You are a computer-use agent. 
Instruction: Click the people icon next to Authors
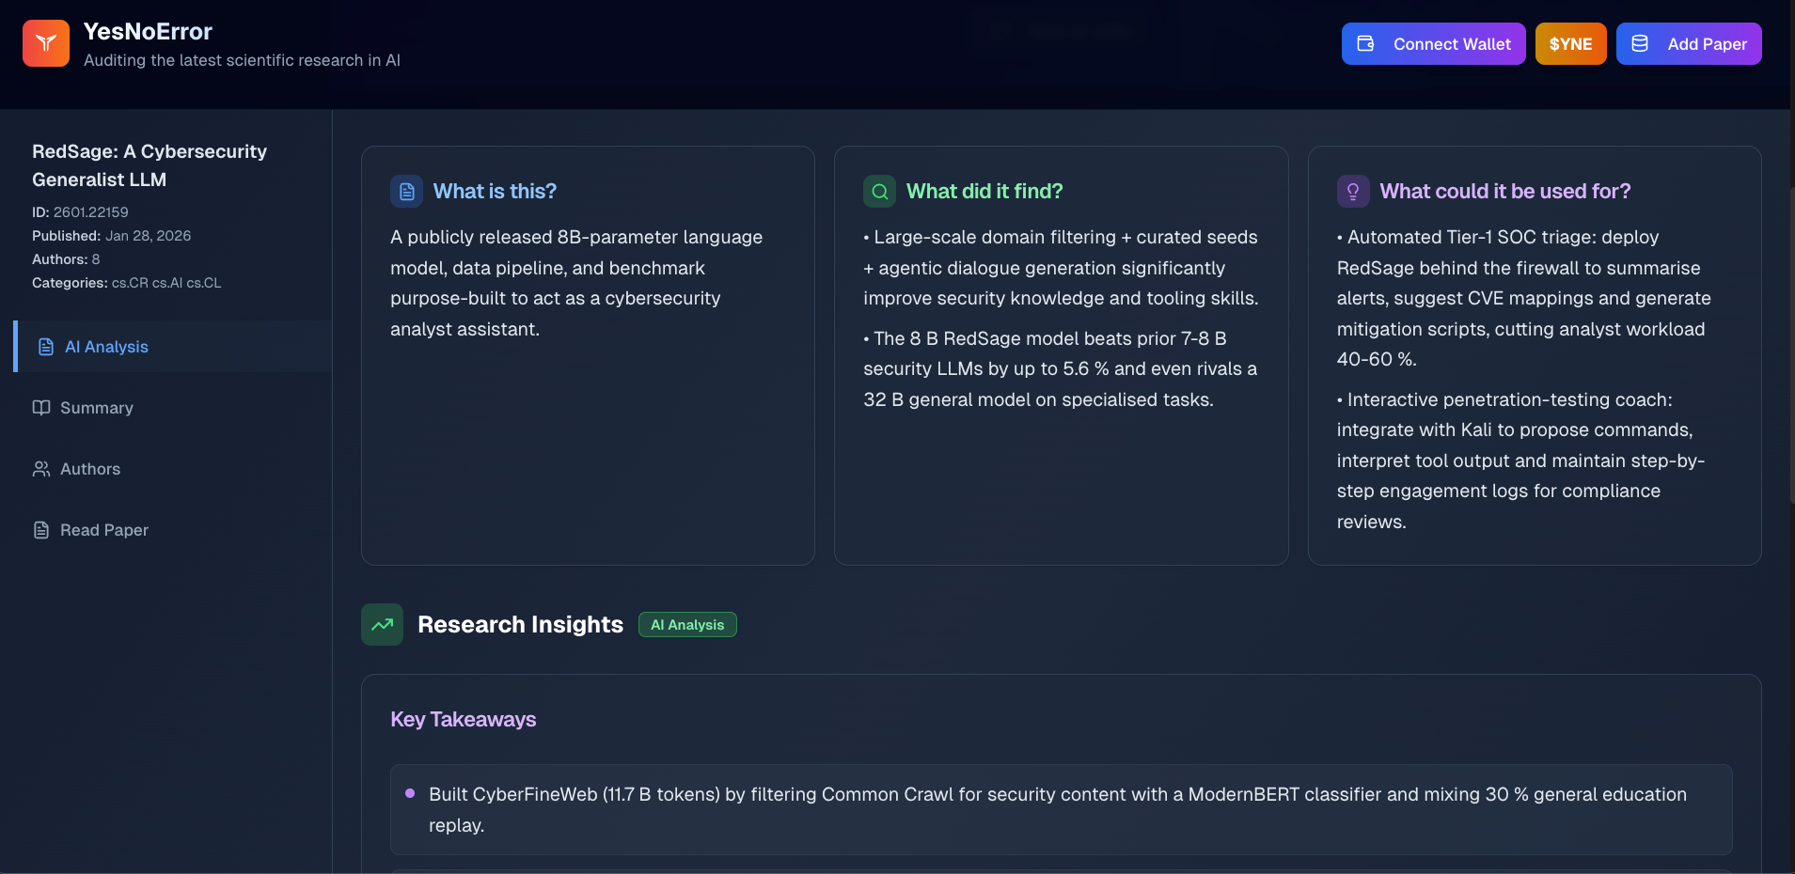pyautogui.click(x=41, y=469)
